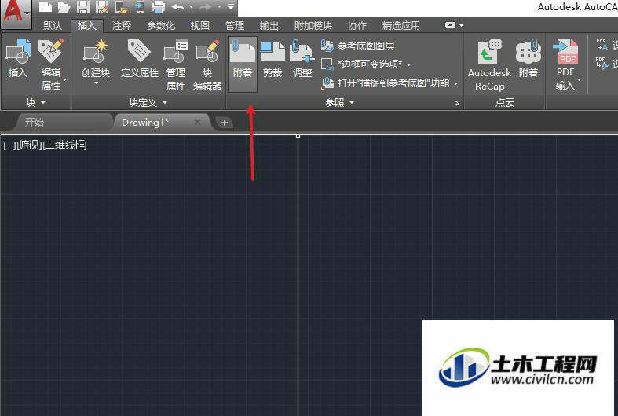Click 参考底图图层 option
The width and height of the screenshot is (618, 416).
(357, 46)
